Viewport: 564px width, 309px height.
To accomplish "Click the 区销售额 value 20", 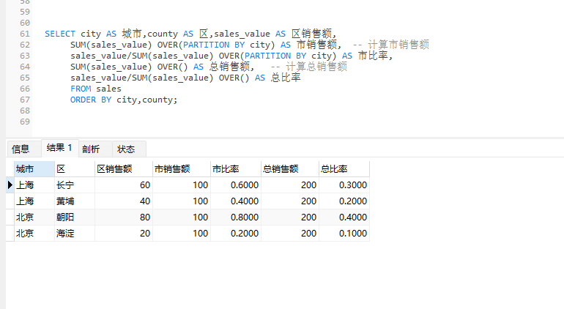I will click(x=124, y=233).
